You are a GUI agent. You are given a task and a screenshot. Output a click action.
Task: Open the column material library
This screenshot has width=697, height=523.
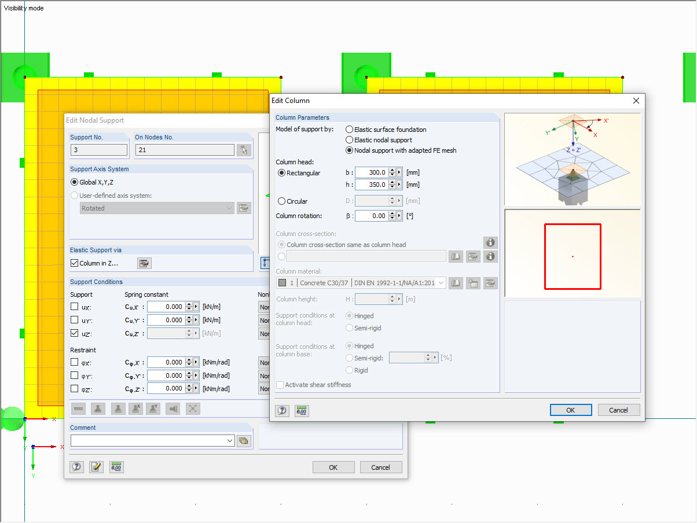pos(455,282)
